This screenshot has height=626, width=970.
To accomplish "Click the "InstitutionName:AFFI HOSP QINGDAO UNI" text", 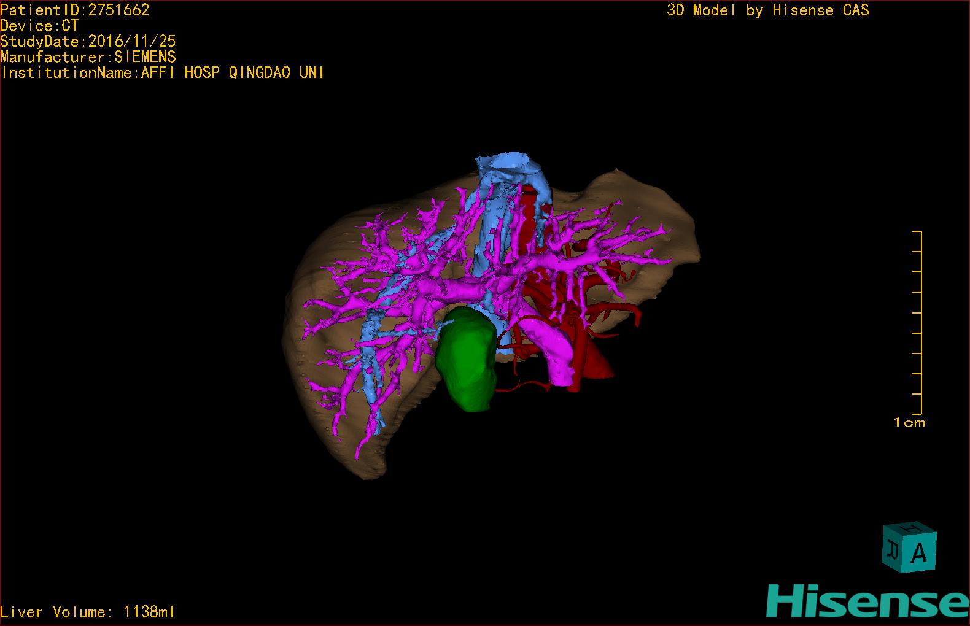I will point(163,72).
